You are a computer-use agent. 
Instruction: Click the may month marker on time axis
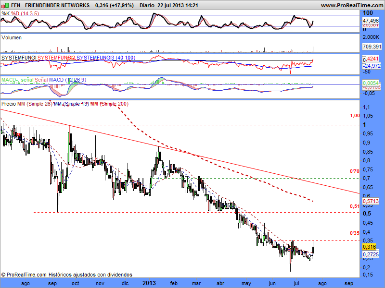tap(246, 283)
